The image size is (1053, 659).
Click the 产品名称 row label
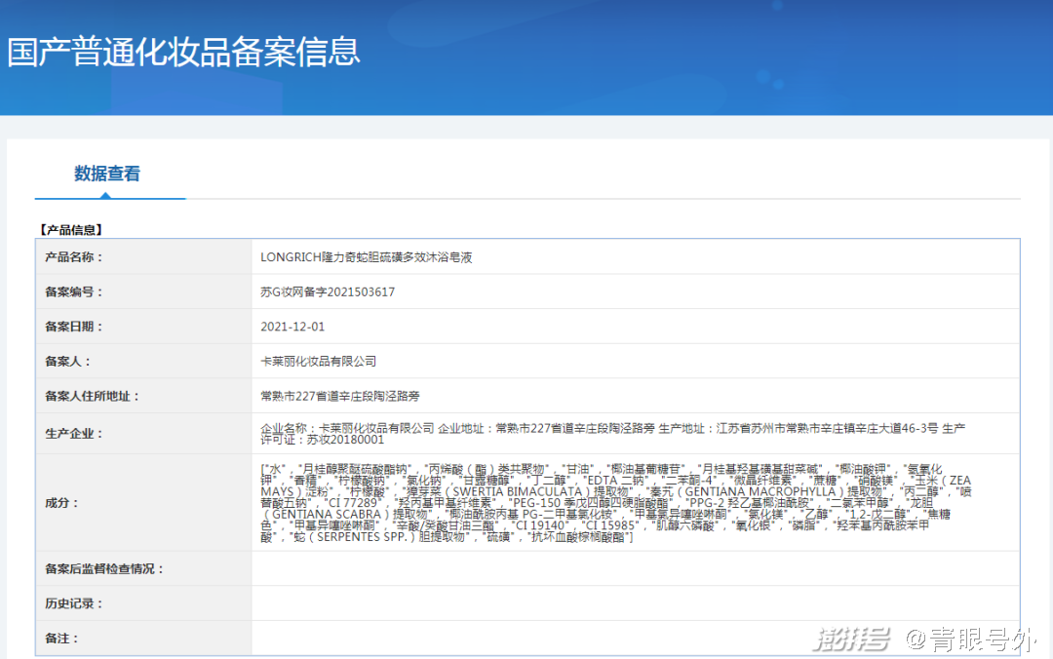(x=74, y=257)
